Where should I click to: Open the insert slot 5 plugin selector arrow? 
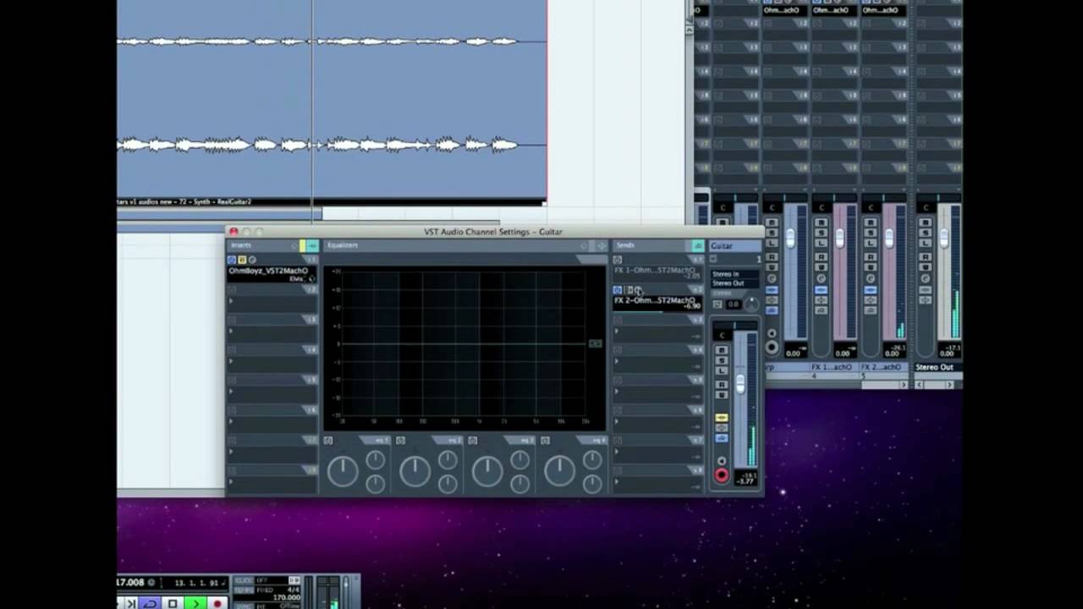[231, 392]
